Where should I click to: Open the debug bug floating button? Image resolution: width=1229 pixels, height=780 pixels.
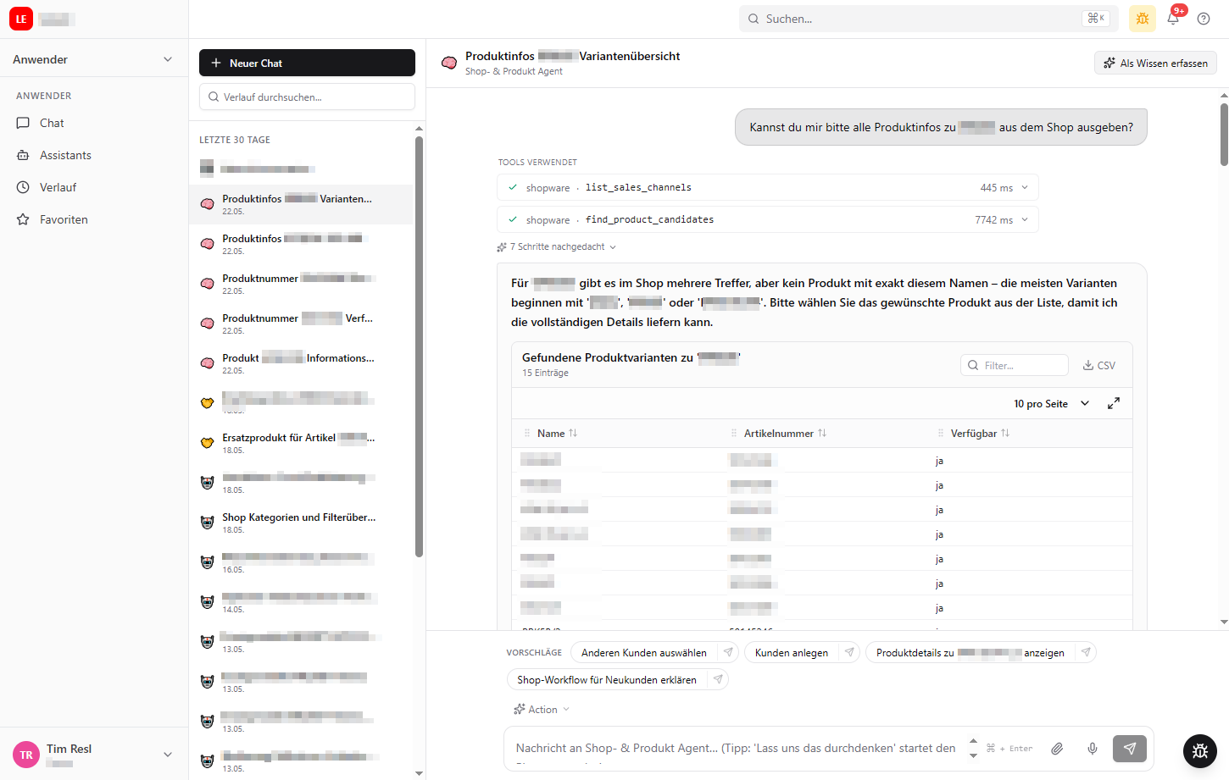pos(1200,750)
